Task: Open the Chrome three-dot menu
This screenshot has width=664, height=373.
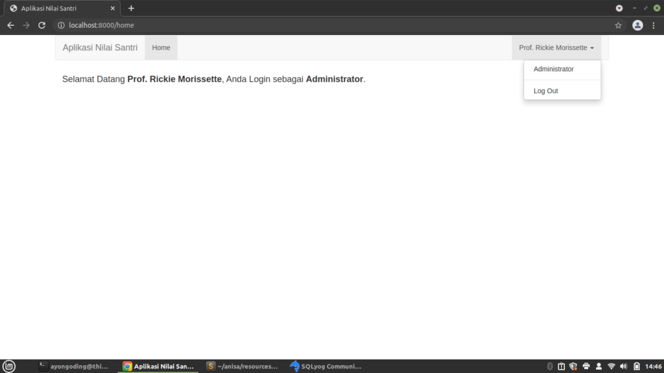Action: (x=654, y=25)
